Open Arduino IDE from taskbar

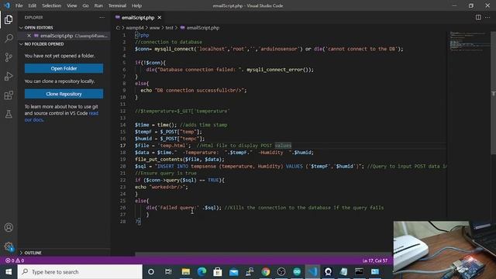pyautogui.click(x=297, y=272)
